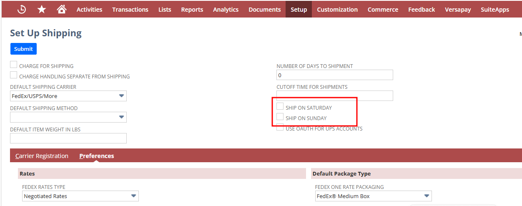Expand the FedEx Rates Type dropdown
This screenshot has height=206, width=522.
[80, 196]
